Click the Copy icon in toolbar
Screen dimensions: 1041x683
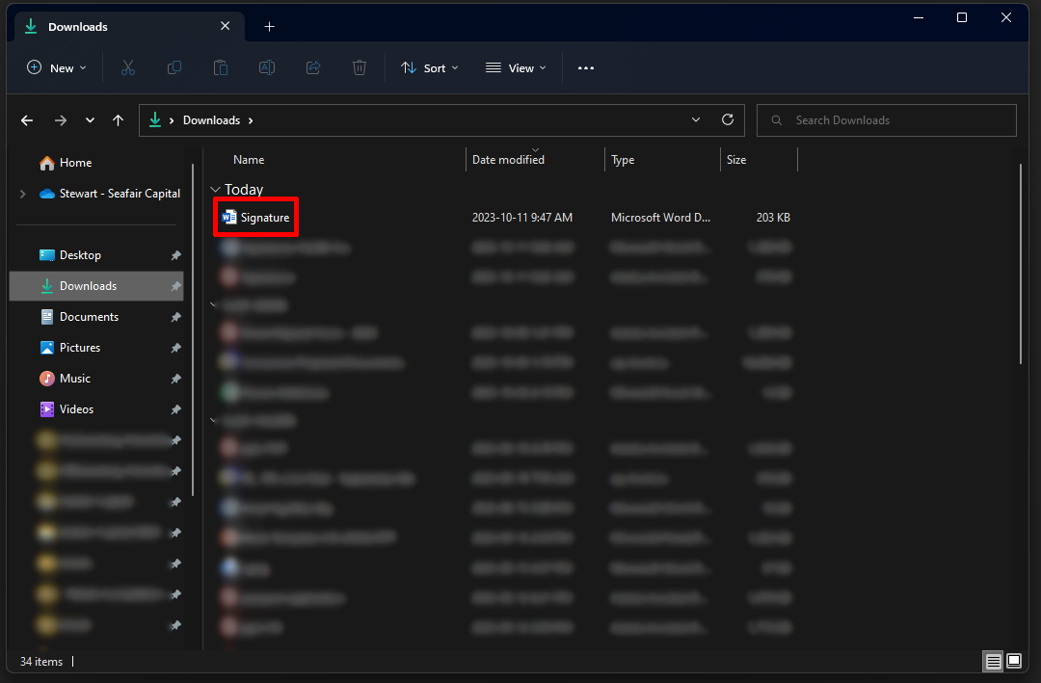pyautogui.click(x=174, y=67)
